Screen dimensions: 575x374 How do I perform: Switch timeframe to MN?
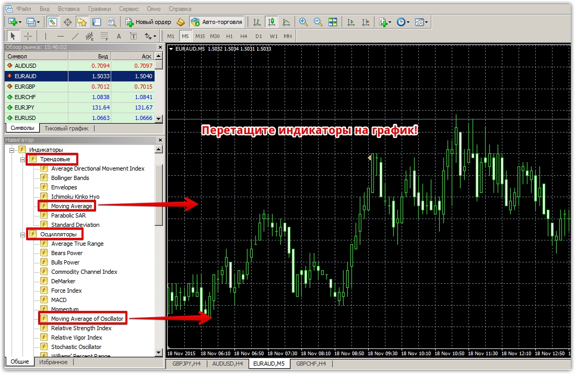288,36
